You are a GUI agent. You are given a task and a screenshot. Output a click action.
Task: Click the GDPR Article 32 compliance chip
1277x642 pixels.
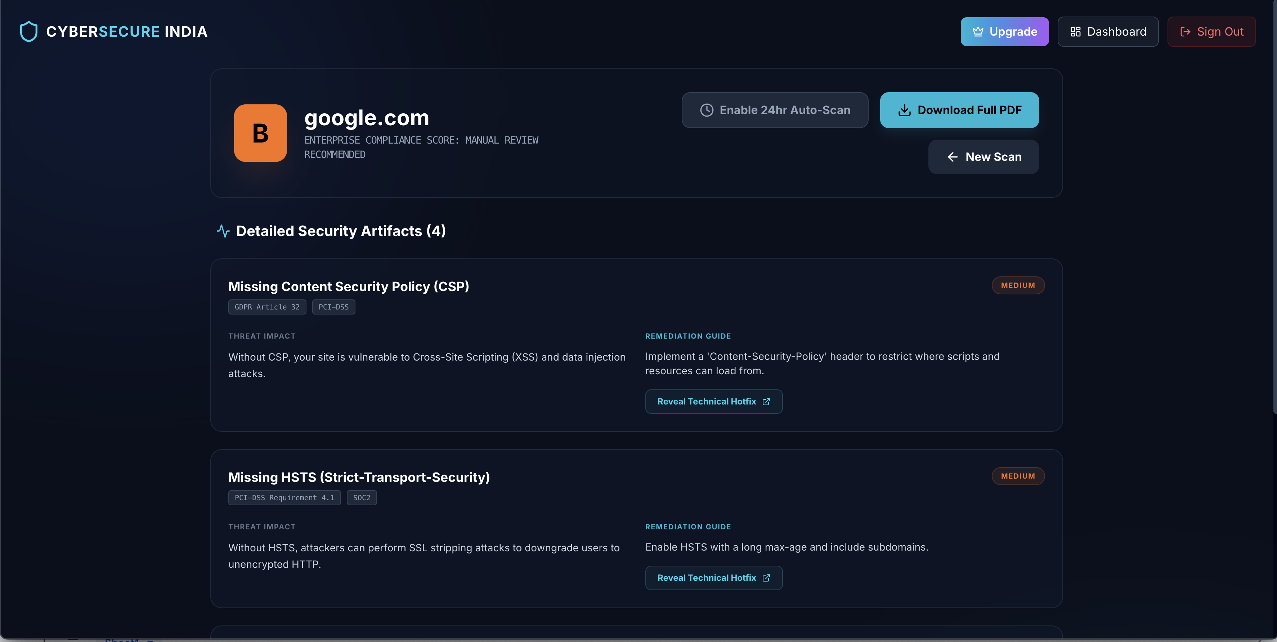pos(267,307)
